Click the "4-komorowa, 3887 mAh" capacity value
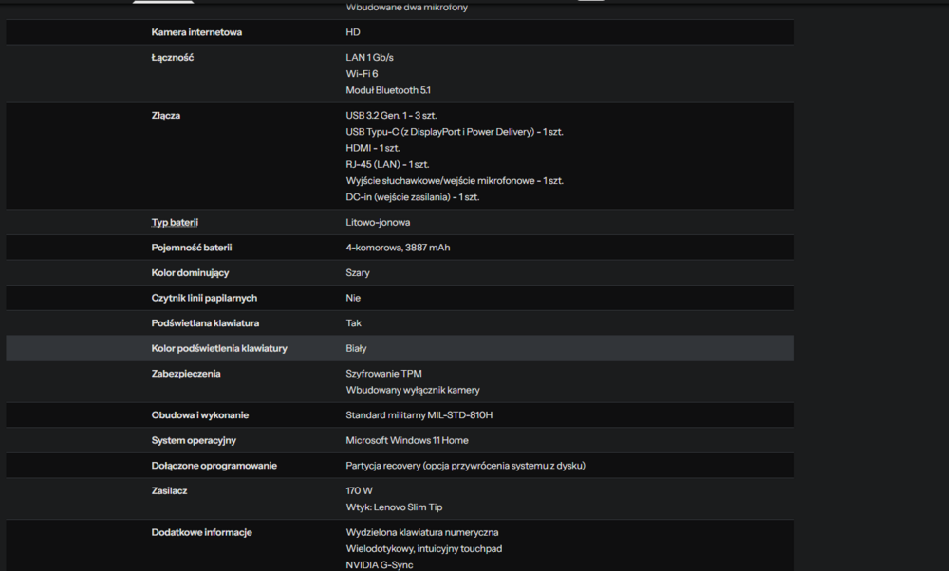Viewport: 949px width, 571px height. pos(398,248)
